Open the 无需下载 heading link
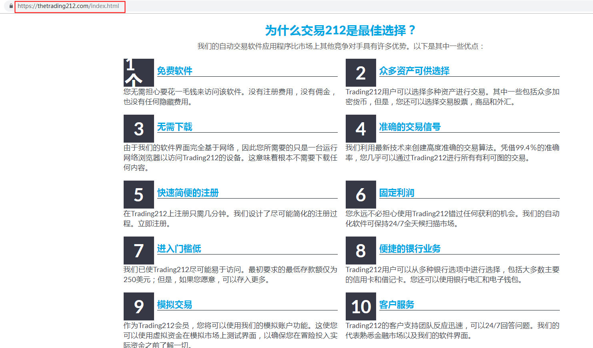The image size is (593, 348). pos(174,127)
